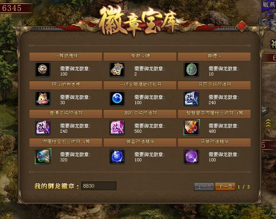
Task: Click the 上一页 previous page button
Action: 204,186
